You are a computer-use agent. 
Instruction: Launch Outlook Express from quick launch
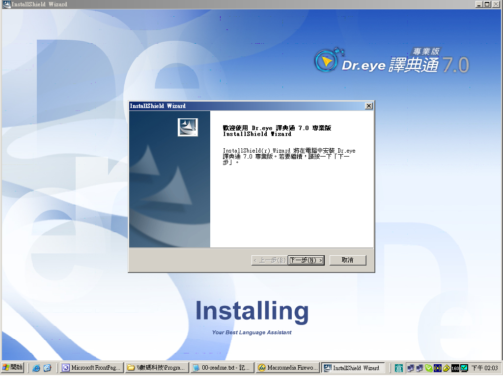48,368
